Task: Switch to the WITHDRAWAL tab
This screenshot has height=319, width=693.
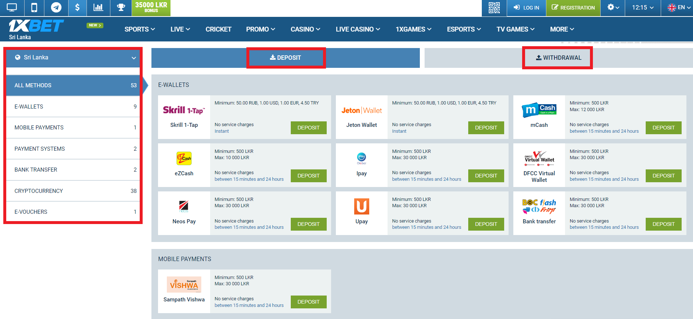Action: 558,58
